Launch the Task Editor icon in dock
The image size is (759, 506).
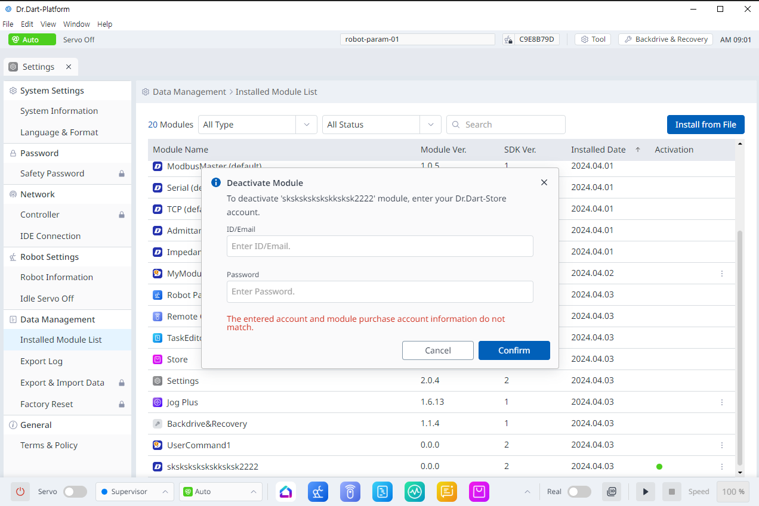(x=382, y=492)
